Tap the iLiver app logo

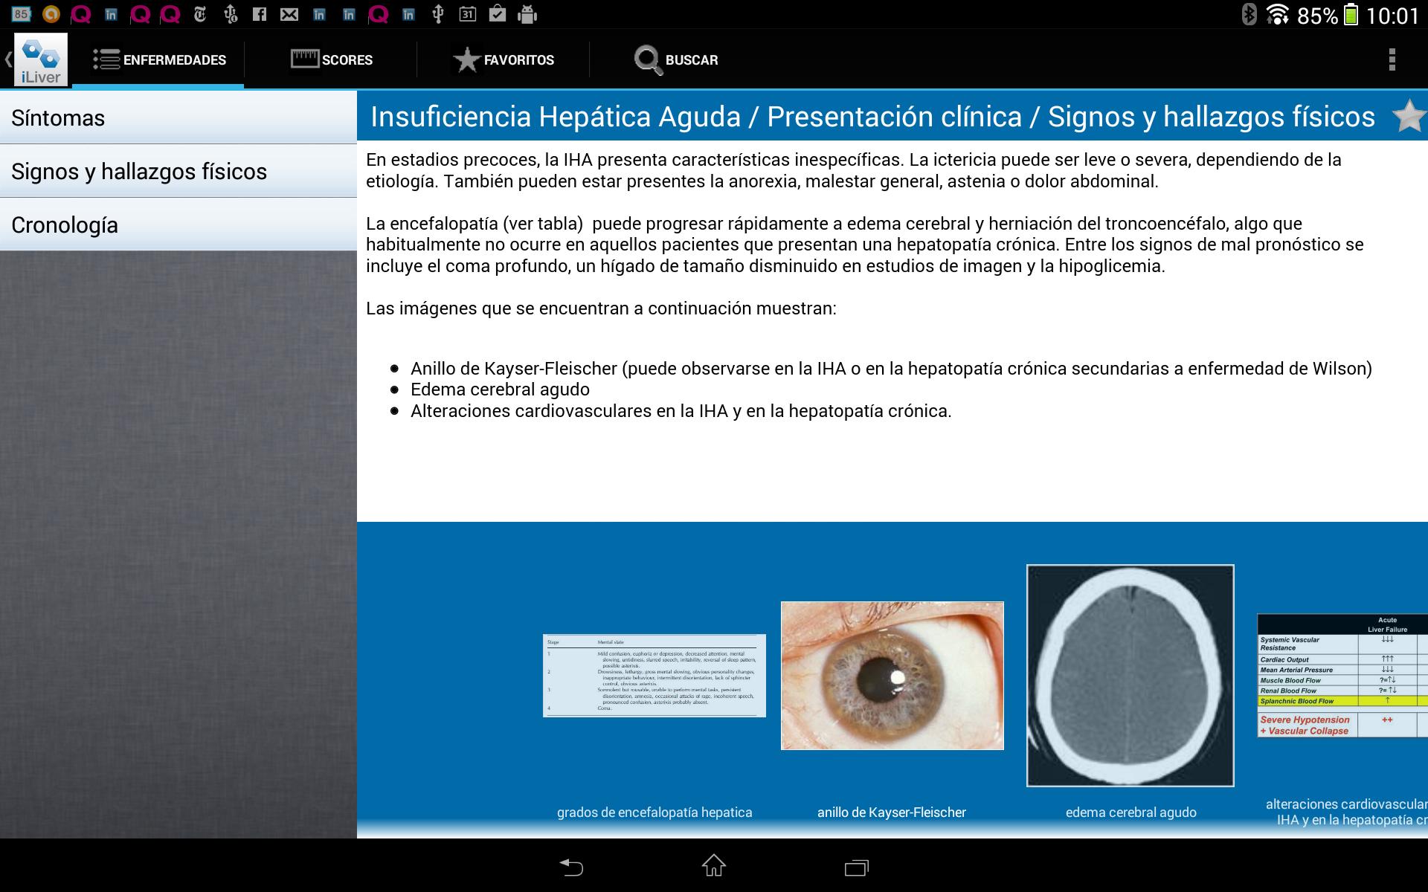(41, 59)
